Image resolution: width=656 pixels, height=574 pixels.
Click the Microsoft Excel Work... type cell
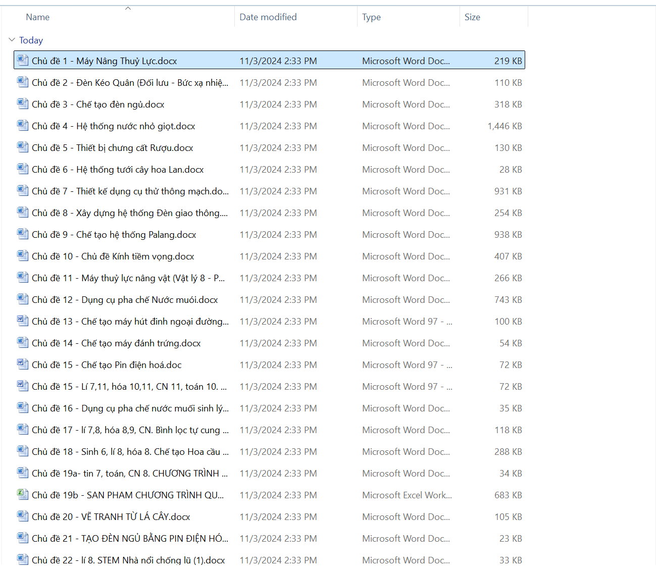(x=407, y=495)
